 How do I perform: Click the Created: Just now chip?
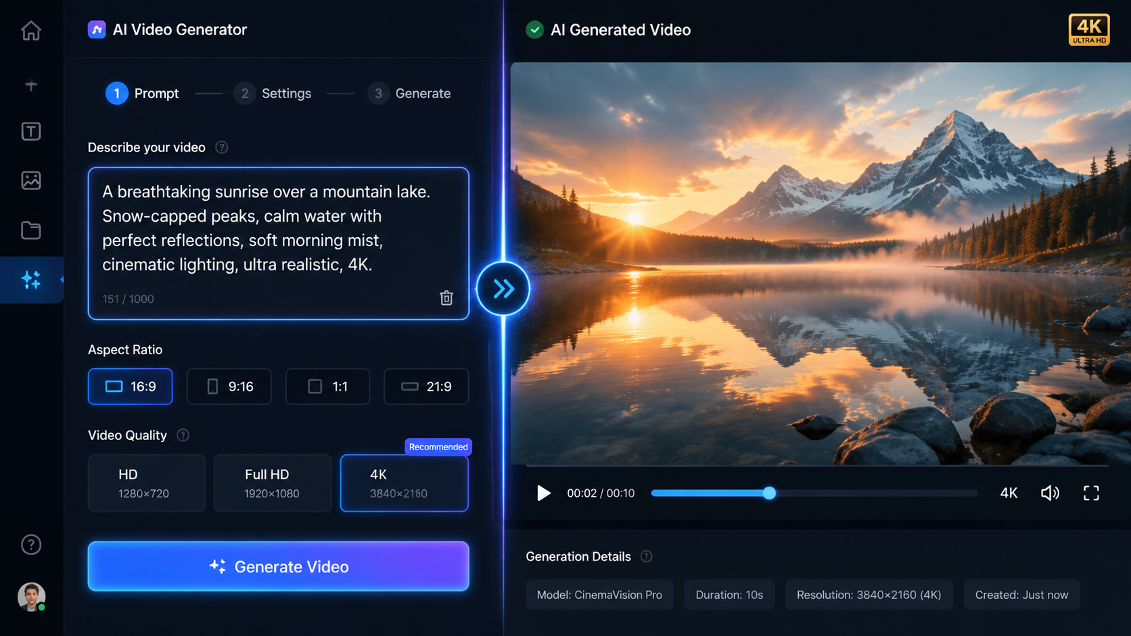click(1021, 595)
